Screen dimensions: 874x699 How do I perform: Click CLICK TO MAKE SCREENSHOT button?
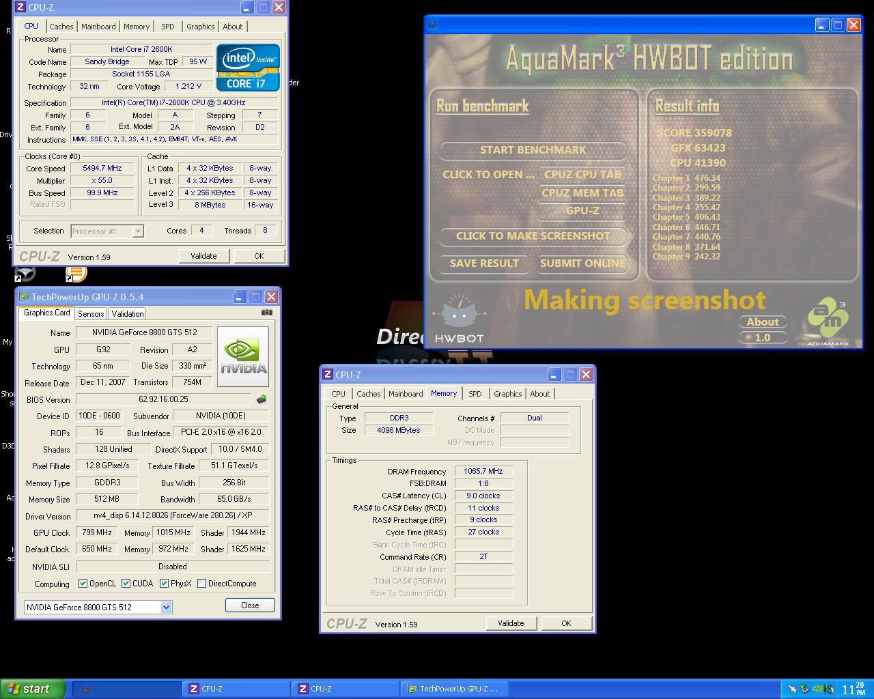click(533, 236)
